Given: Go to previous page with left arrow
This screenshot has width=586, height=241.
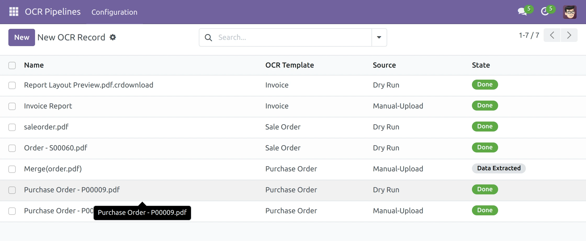Looking at the screenshot, I should [x=552, y=35].
